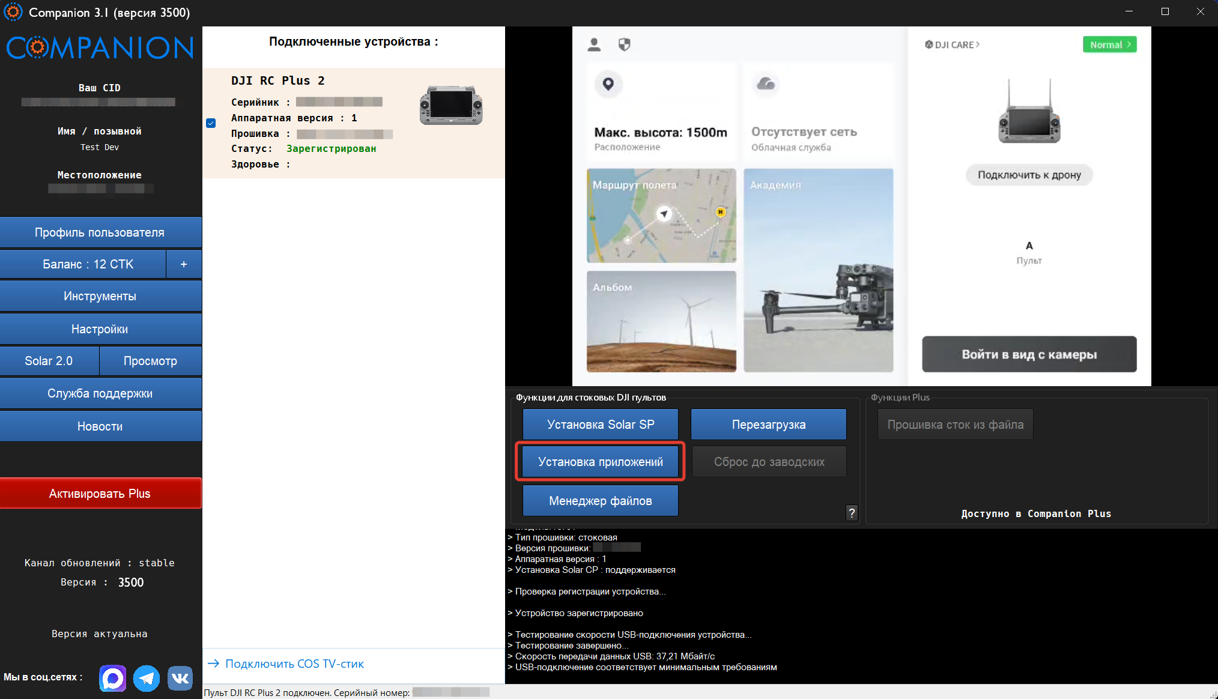
Task: Open the Настройки menu item
Action: (100, 329)
